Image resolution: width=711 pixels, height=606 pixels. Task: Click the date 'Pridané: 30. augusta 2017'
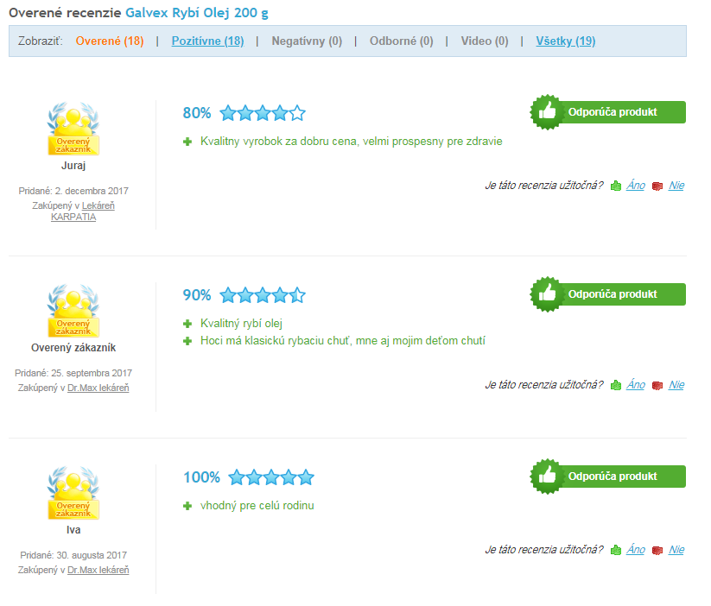click(x=73, y=555)
